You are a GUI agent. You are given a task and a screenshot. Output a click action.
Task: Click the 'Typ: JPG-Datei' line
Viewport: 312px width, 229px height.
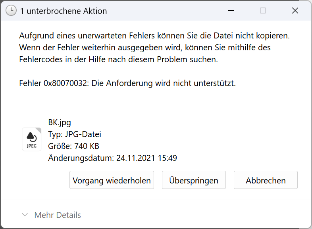coord(75,134)
